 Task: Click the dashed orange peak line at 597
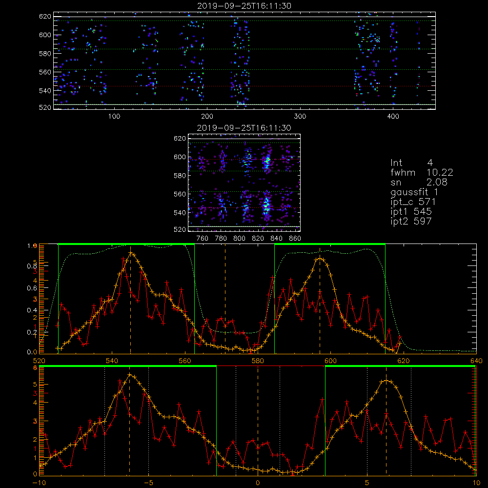tap(320, 299)
